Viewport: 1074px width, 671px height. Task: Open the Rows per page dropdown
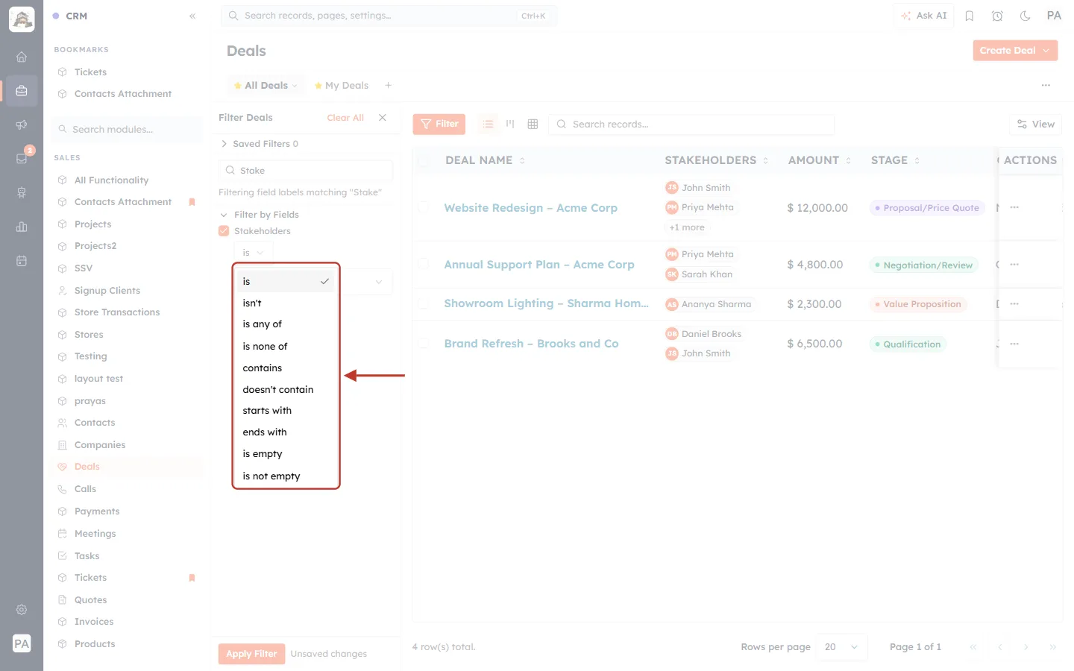(x=841, y=647)
